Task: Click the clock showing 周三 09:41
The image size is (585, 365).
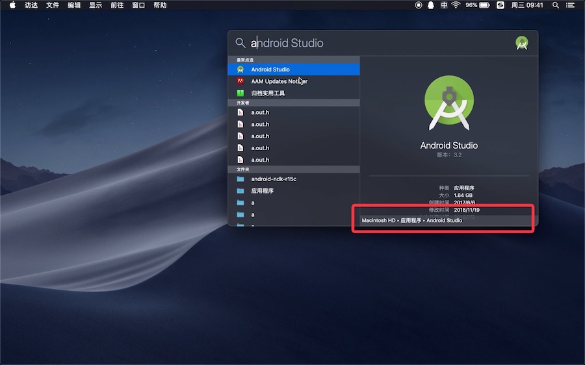Action: click(x=526, y=5)
